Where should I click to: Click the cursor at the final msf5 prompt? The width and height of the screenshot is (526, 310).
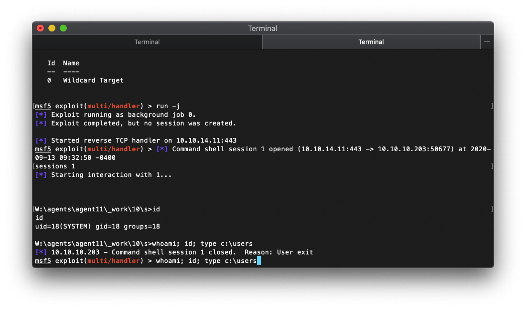click(259, 261)
